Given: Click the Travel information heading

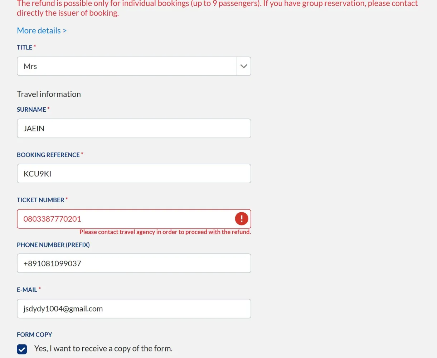Looking at the screenshot, I should pyautogui.click(x=49, y=94).
